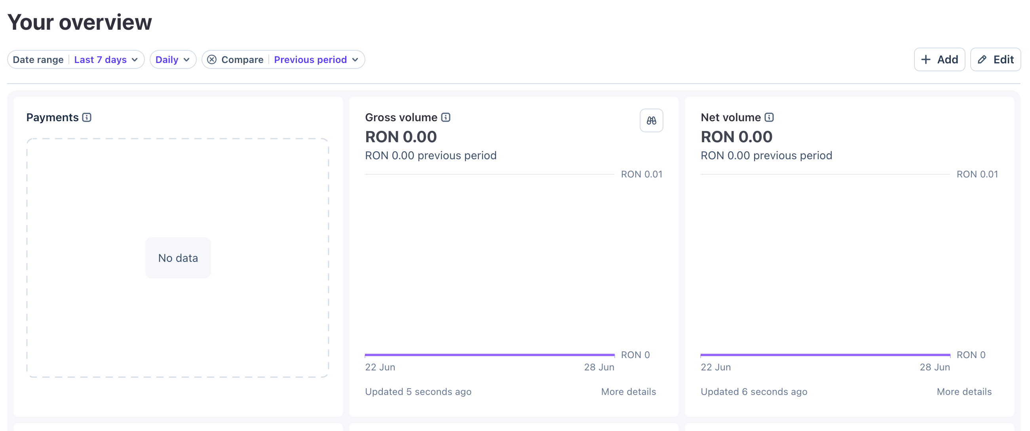Viewport: 1030px width, 431px height.
Task: Open the Previous period comparison dropdown
Action: pos(316,60)
